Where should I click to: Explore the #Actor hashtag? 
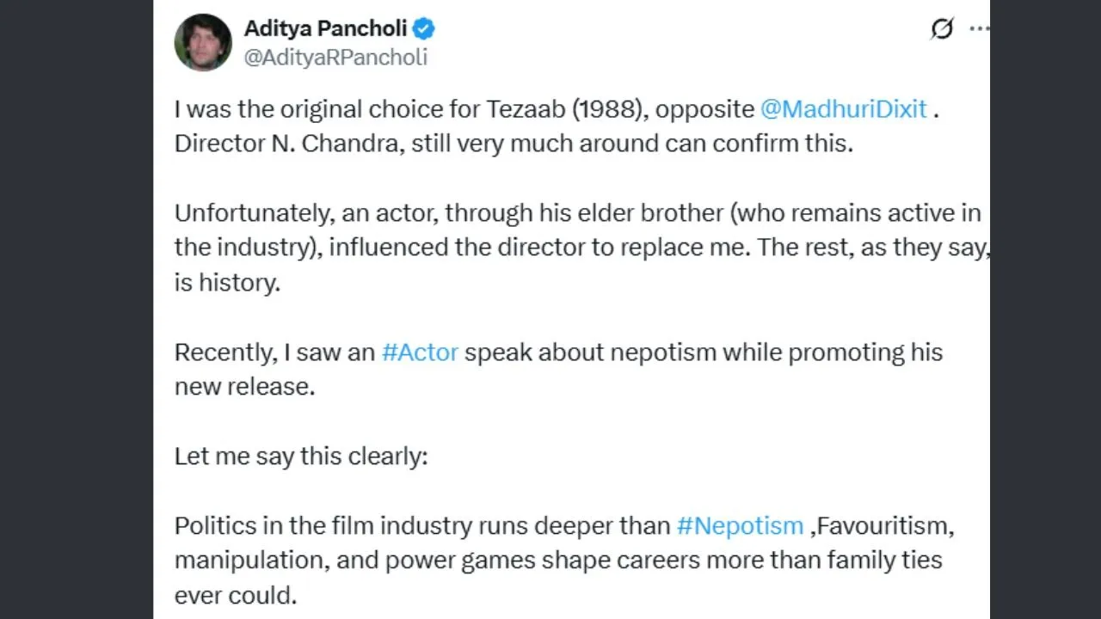click(x=420, y=352)
